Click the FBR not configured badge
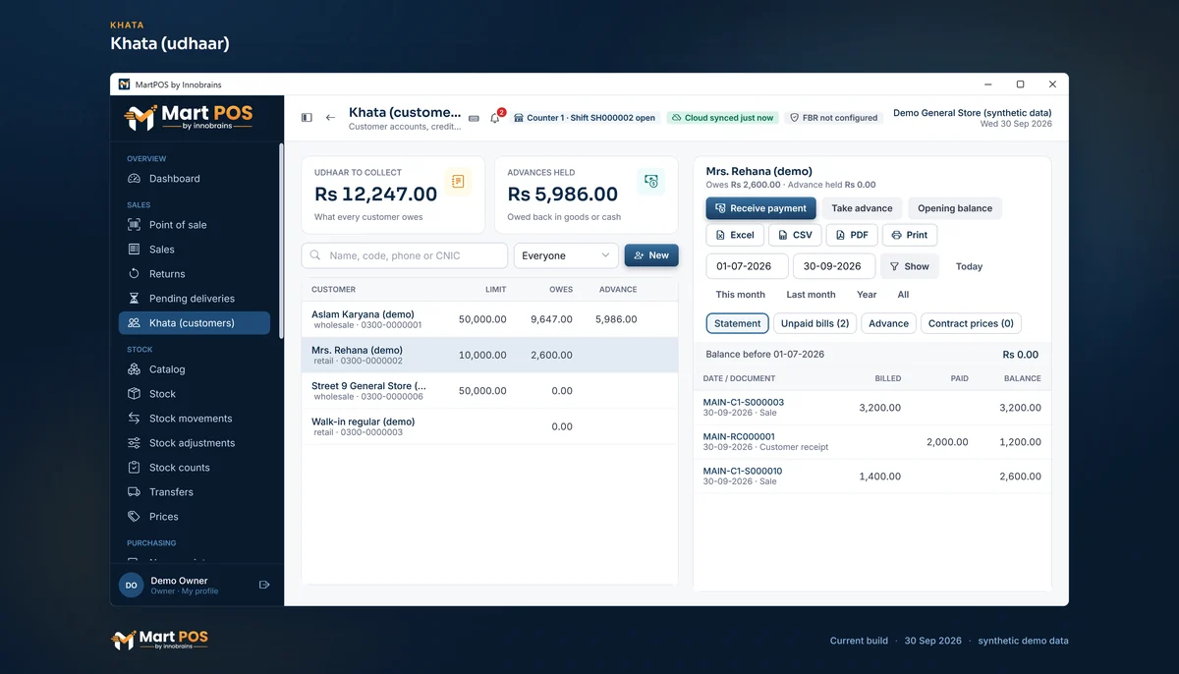 coord(834,118)
